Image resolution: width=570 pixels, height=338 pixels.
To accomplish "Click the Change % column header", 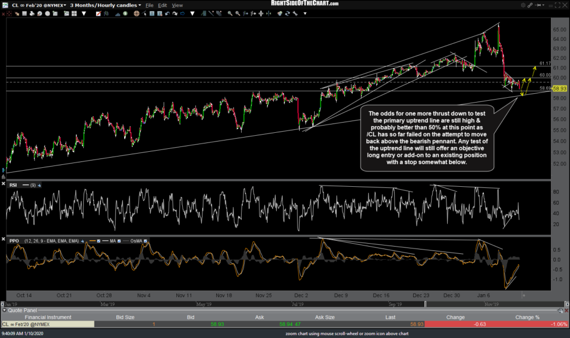I will tap(527, 317).
